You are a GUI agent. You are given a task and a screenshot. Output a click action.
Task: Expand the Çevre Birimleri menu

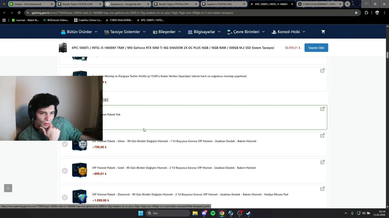click(x=246, y=32)
